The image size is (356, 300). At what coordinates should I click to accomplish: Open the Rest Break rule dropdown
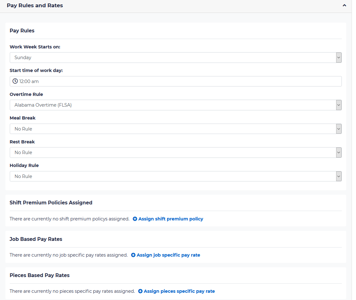tap(176, 152)
